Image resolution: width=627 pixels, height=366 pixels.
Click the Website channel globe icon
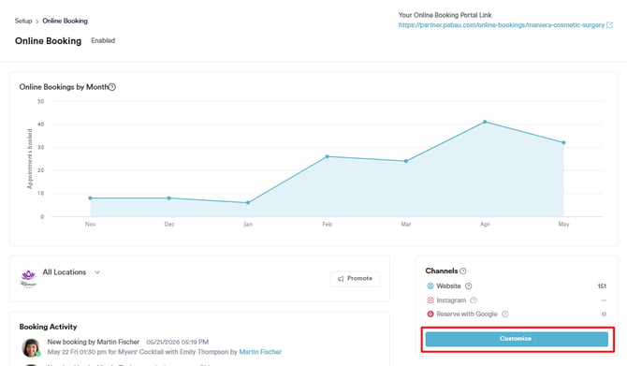[430, 286]
